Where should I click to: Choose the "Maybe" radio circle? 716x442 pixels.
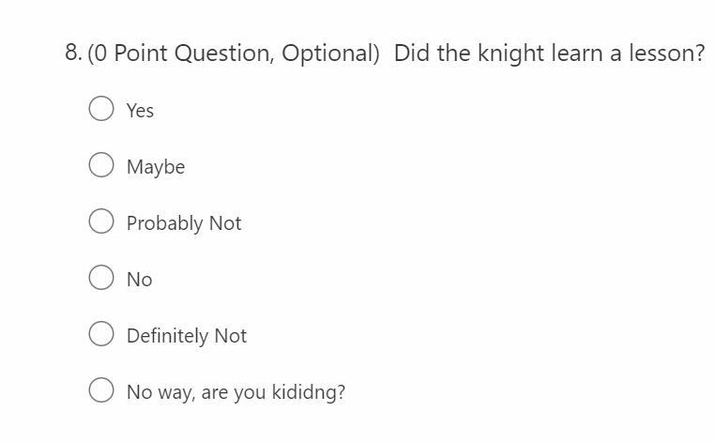pos(101,166)
